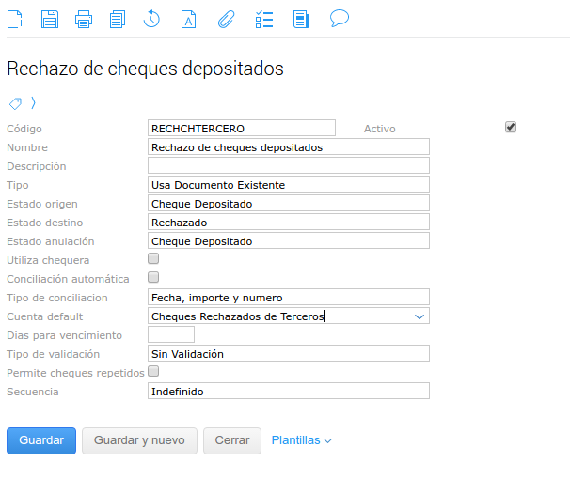Image resolution: width=570 pixels, height=493 pixels.
Task: Click the new document icon
Action: click(15, 18)
